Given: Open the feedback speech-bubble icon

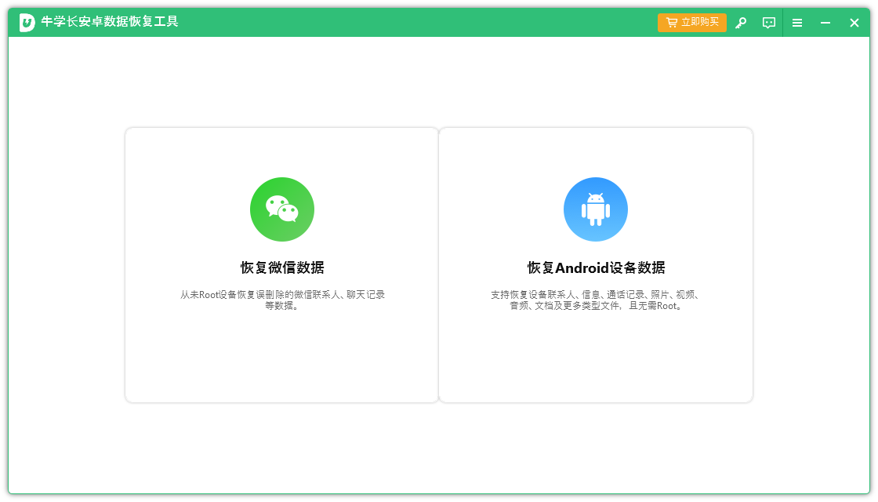Looking at the screenshot, I should click(x=769, y=23).
